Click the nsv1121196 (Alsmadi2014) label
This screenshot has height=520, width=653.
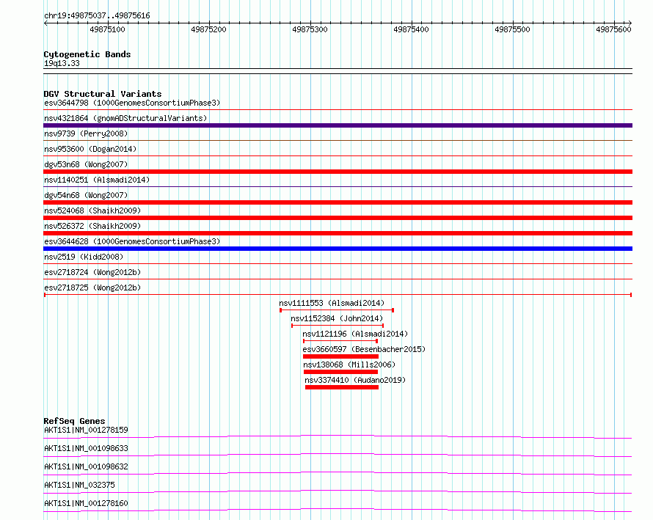point(355,334)
